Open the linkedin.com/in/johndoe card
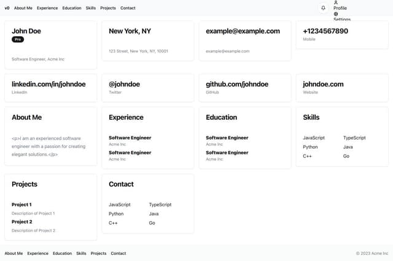Viewport: 393px width, 261px height. [49, 84]
